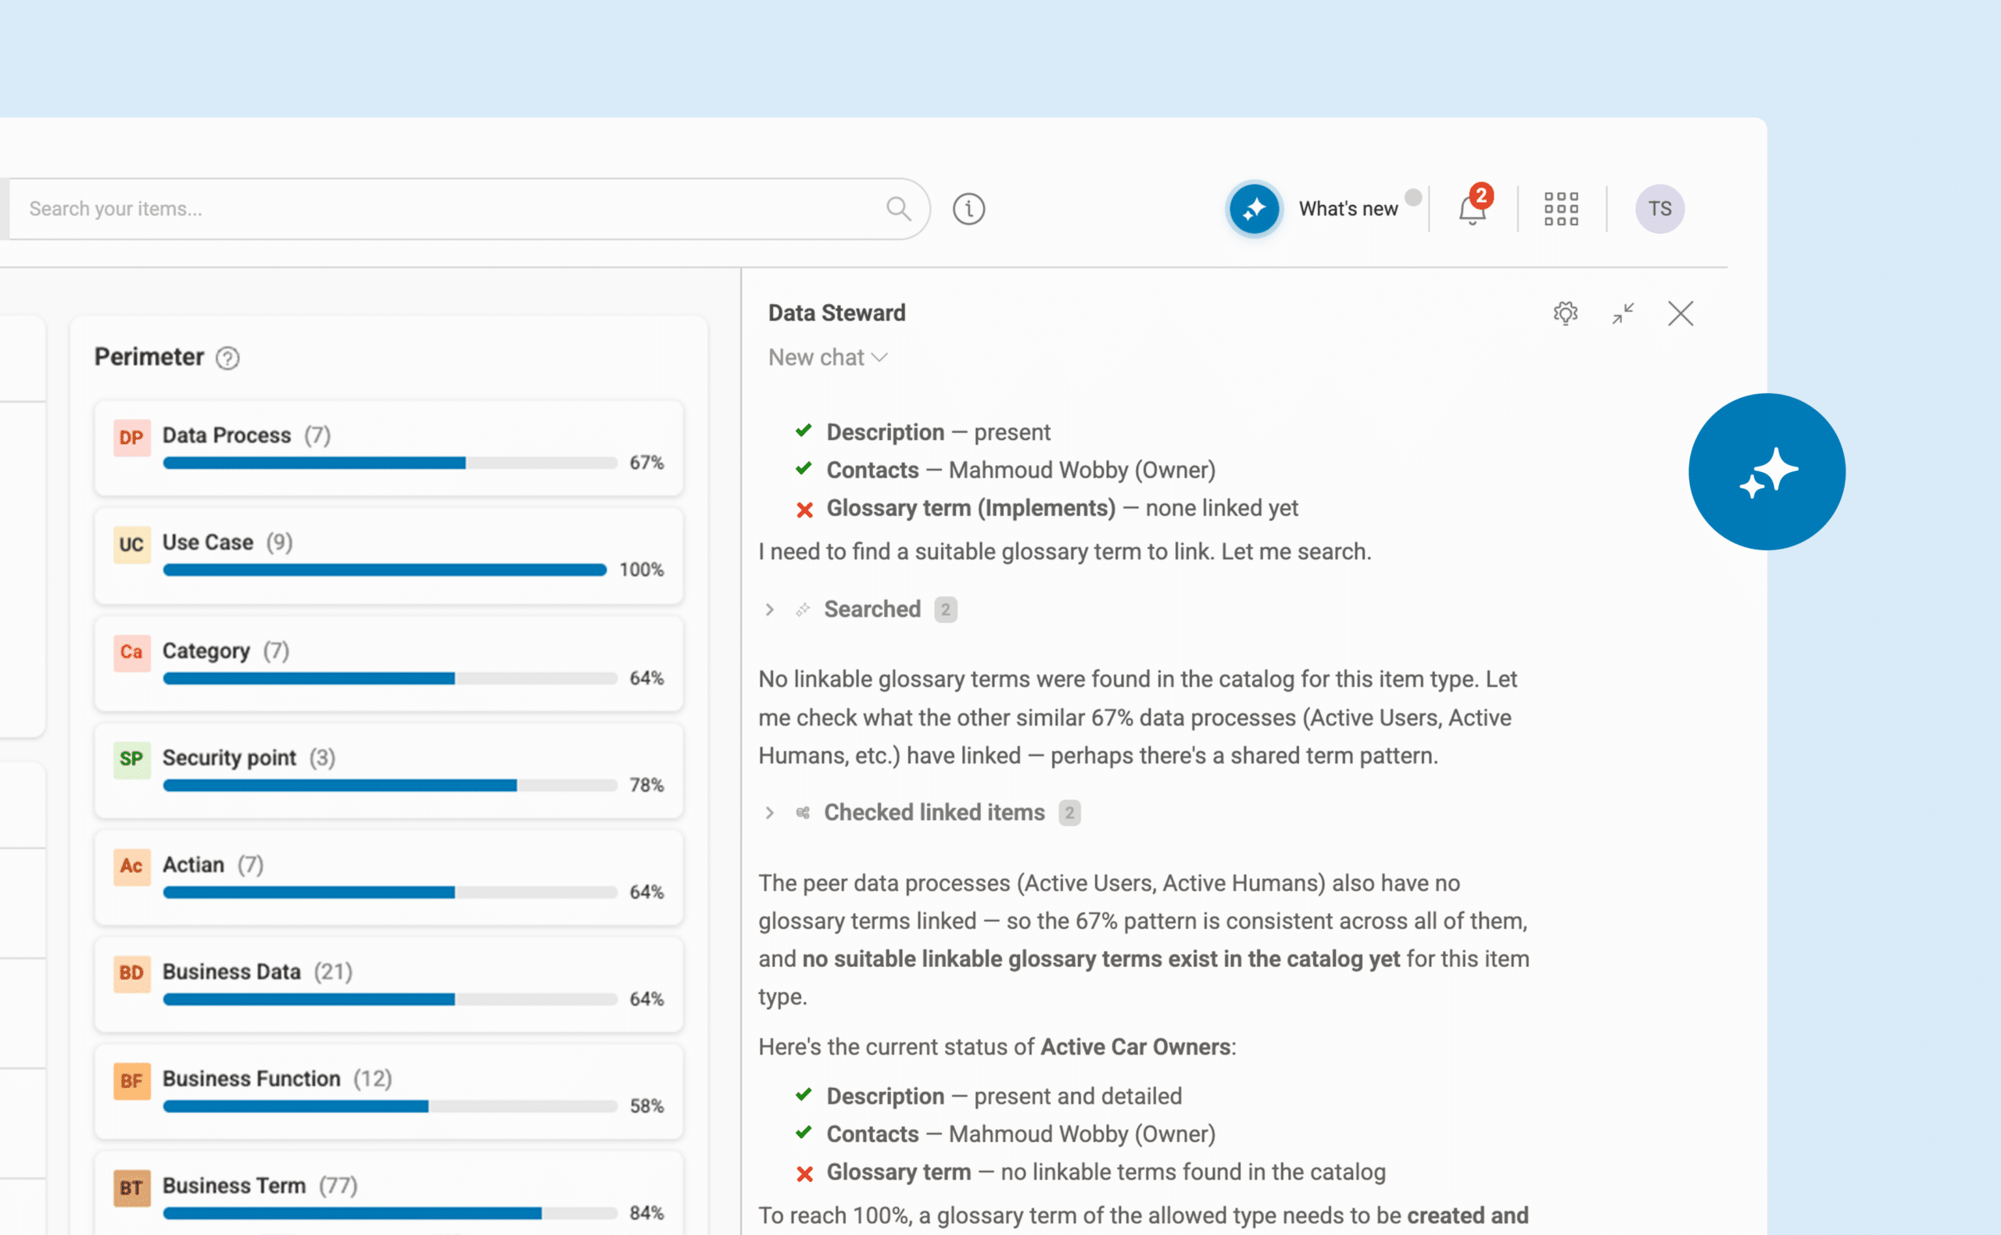Collapse the Data Steward panel size
The image size is (2001, 1235).
[x=1623, y=313]
